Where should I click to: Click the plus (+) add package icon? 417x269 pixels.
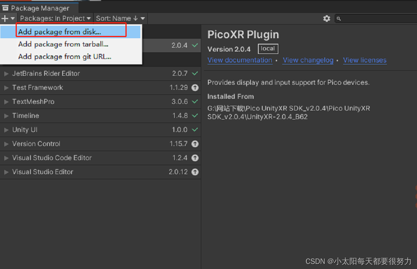pyautogui.click(x=4, y=18)
